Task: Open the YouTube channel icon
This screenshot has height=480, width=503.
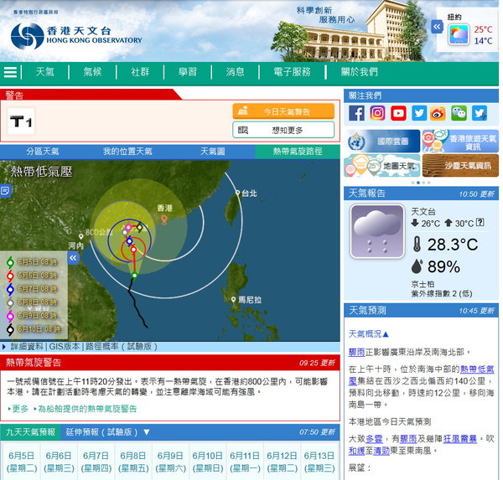Action: click(x=397, y=113)
